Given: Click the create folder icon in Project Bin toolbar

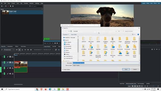Looking at the screenshot, I should click(6, 6).
